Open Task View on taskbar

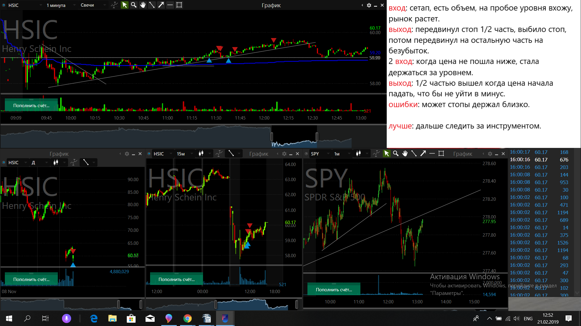(45, 318)
